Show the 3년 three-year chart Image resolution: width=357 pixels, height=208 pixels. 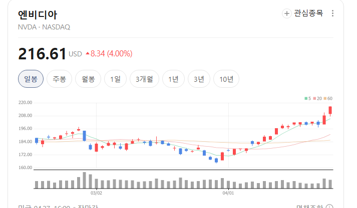pos(199,79)
